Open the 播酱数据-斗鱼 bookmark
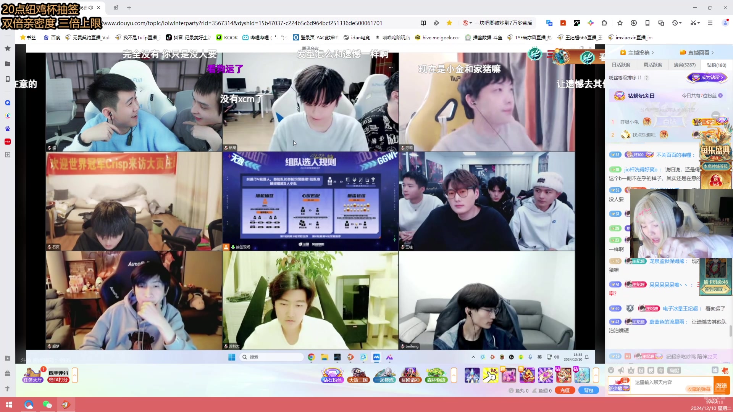The height and width of the screenshot is (412, 733). coord(484,37)
